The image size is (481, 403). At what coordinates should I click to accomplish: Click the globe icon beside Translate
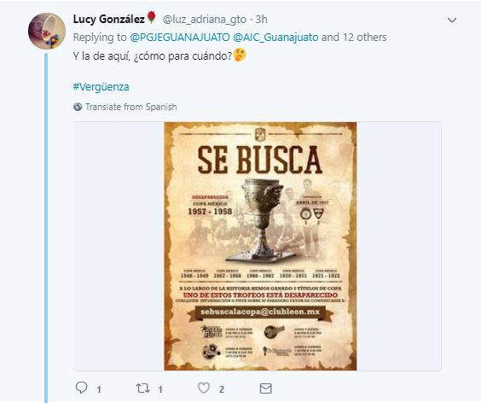78,107
